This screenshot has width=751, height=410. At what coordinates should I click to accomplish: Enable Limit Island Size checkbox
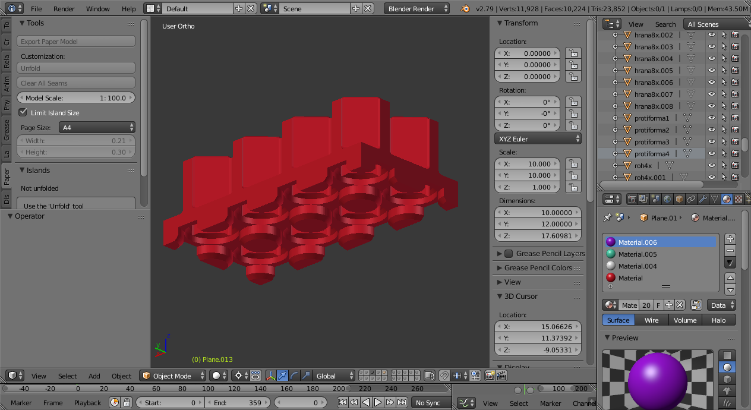click(23, 112)
